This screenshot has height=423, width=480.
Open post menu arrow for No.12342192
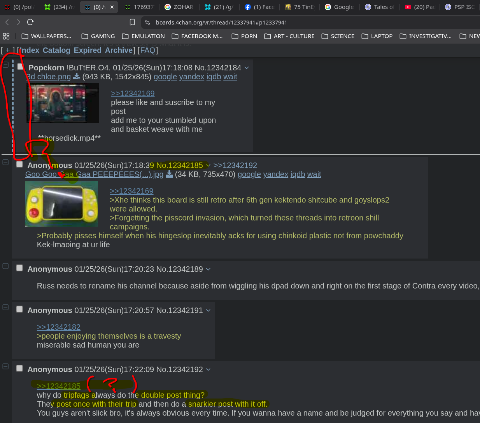tap(208, 369)
